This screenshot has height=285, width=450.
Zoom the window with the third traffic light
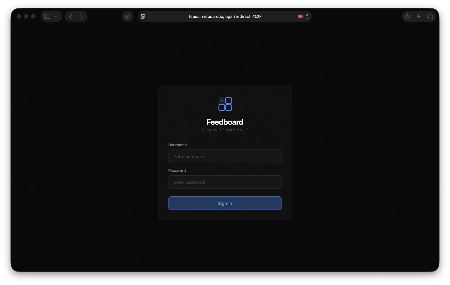(x=33, y=16)
